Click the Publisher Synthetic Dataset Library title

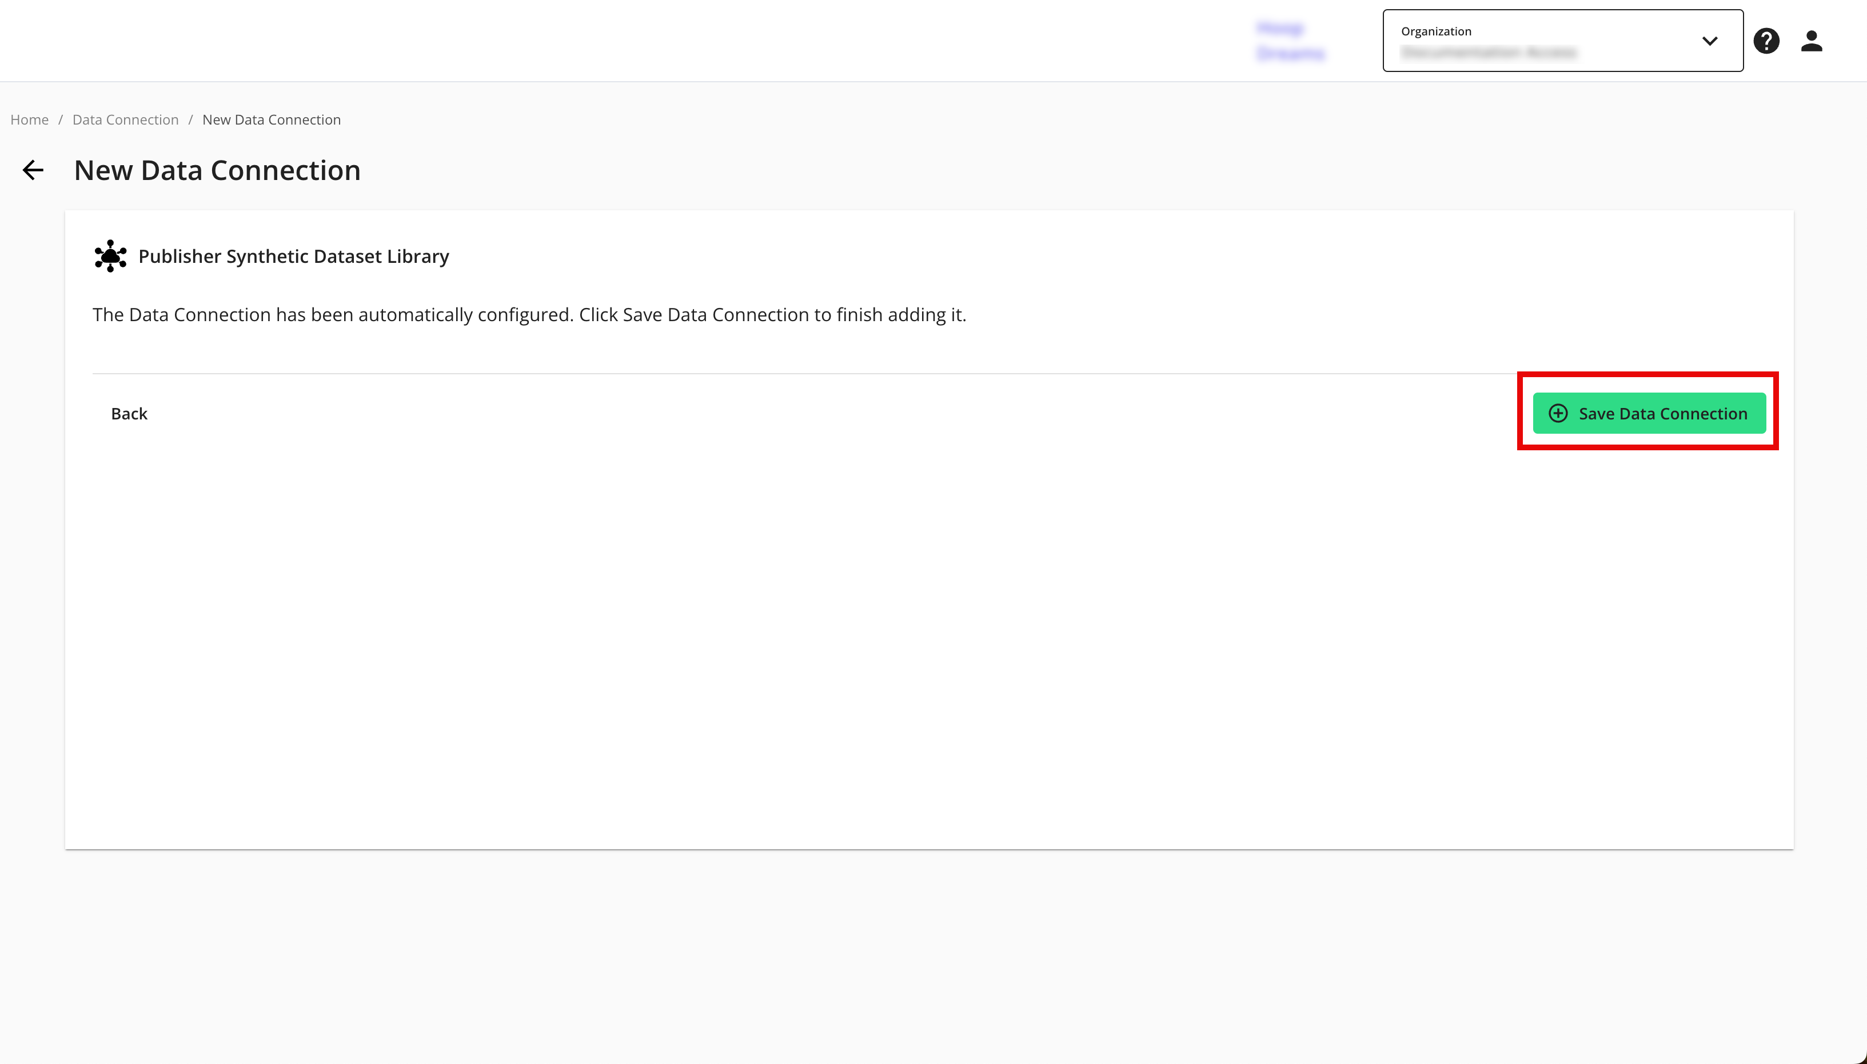[293, 257]
